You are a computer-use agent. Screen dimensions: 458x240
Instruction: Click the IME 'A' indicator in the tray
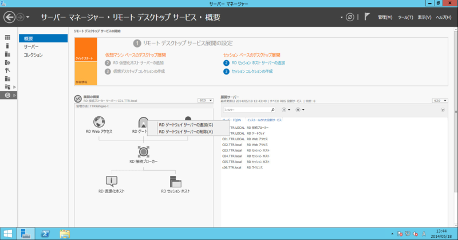coord(424,234)
